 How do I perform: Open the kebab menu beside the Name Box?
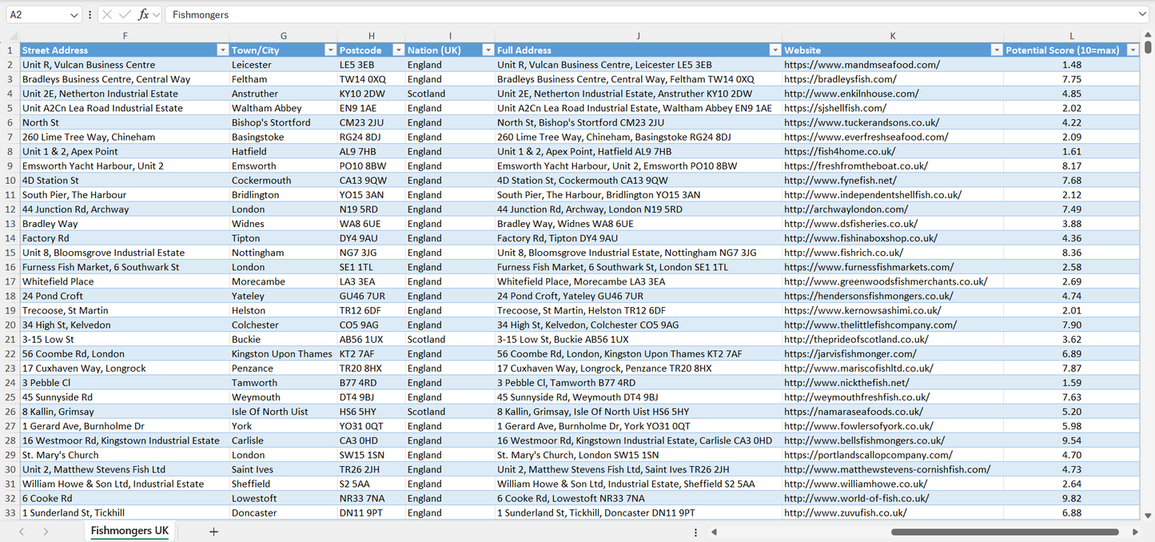tap(90, 14)
